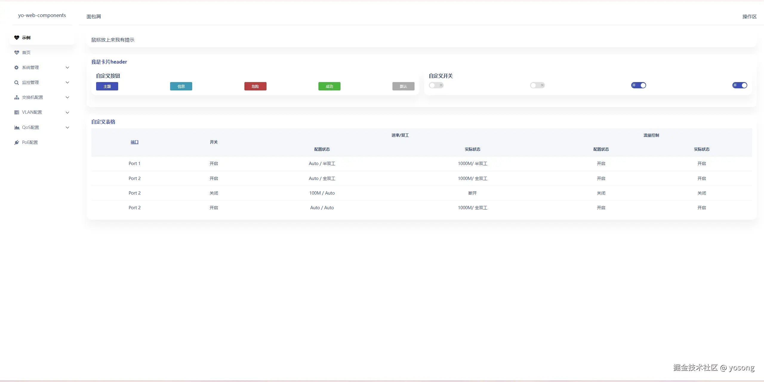Turn off the last 开 switch
The height and width of the screenshot is (382, 764).
[740, 85]
